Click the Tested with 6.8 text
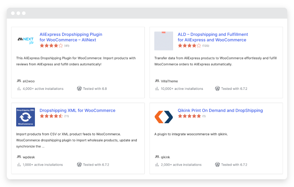Screen dimensions: 294x187 [95, 89]
